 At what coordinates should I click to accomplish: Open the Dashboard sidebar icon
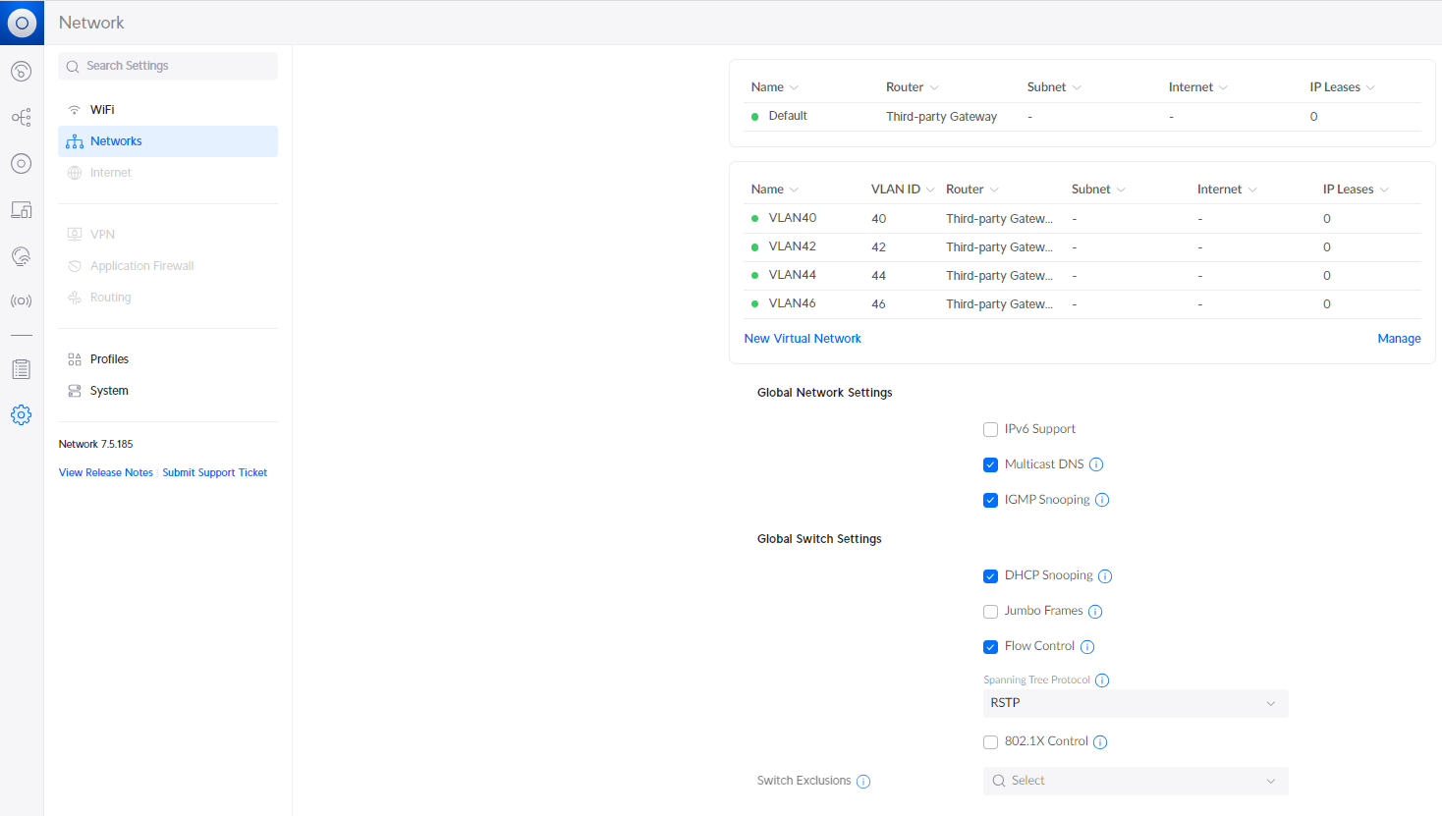point(22,71)
